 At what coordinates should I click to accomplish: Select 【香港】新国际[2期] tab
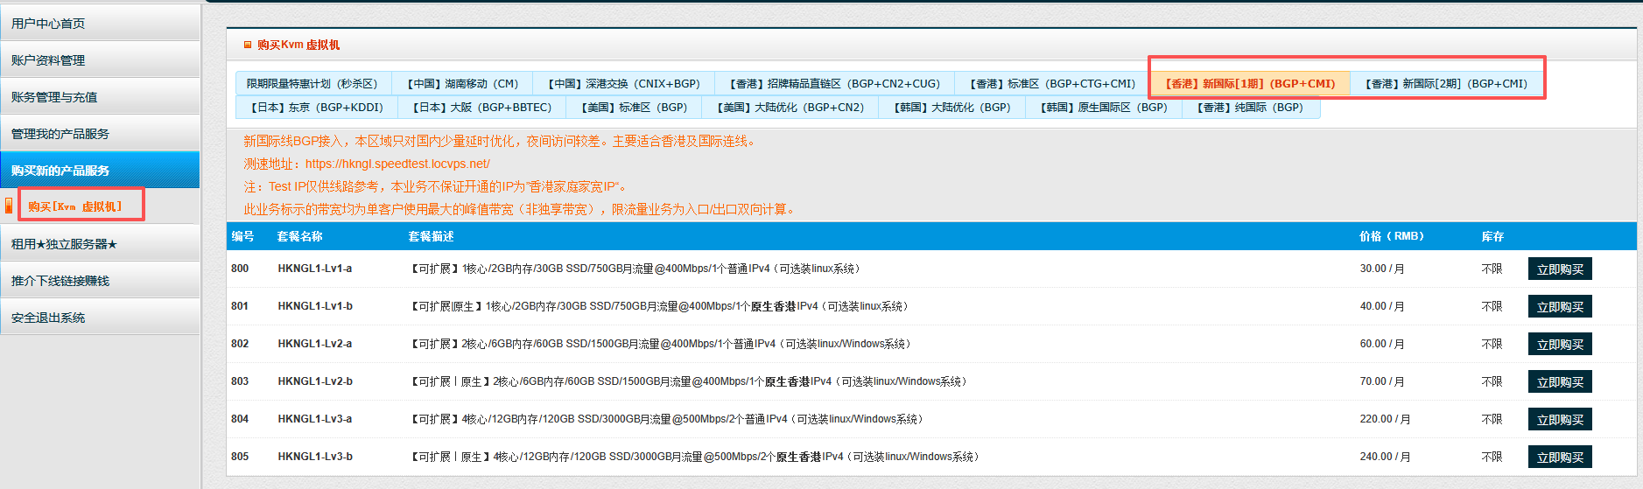click(x=1446, y=83)
